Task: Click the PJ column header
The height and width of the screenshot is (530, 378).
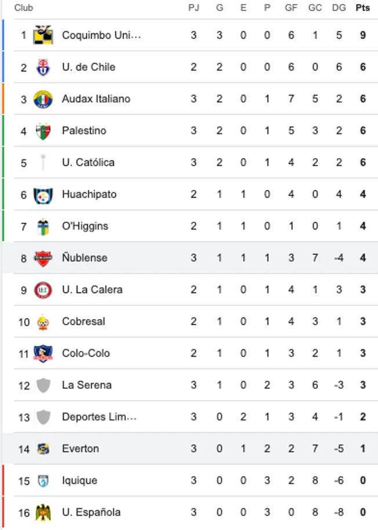Action: [x=194, y=8]
